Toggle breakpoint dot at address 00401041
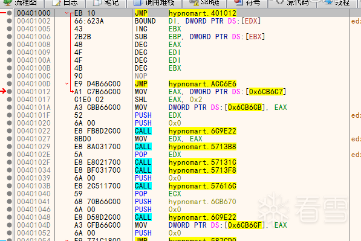 (x=9, y=202)
